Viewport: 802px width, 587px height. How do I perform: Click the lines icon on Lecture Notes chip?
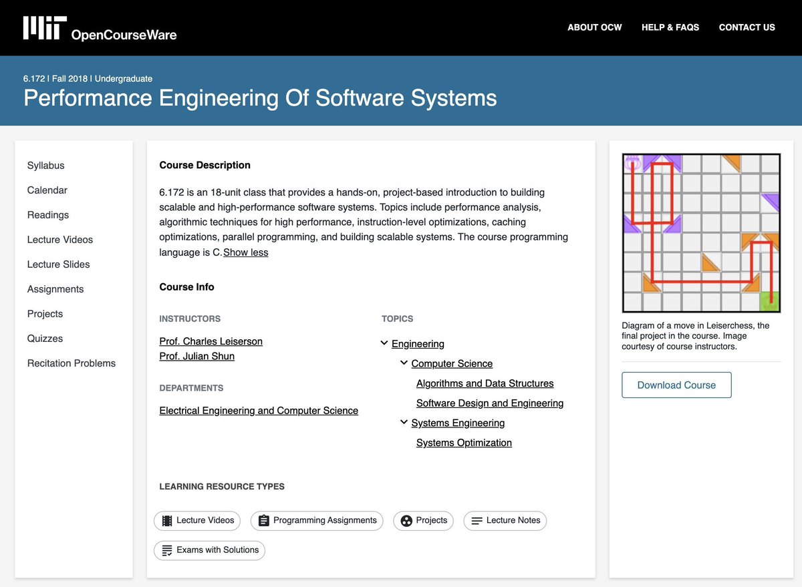pyautogui.click(x=477, y=521)
